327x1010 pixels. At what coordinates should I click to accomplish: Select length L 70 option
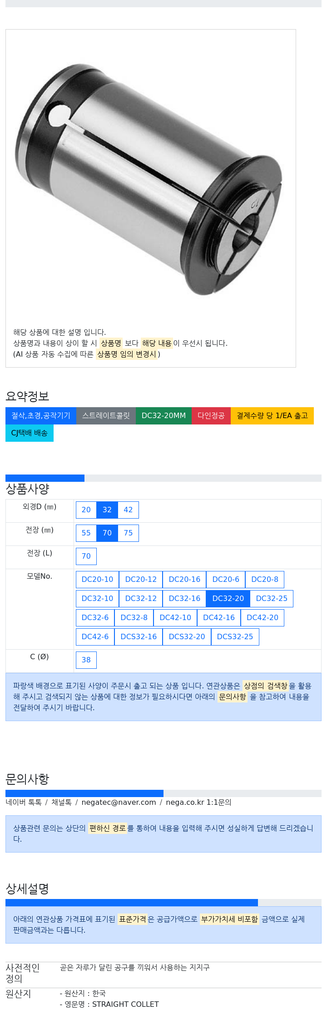[86, 556]
